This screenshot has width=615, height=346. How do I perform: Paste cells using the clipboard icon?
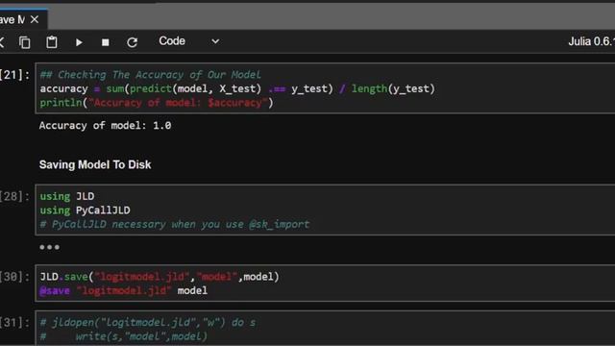click(52, 42)
